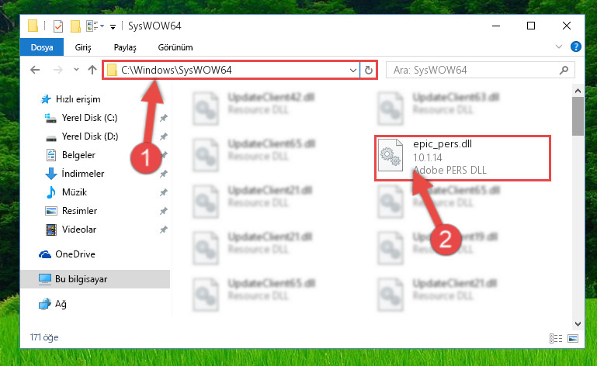The image size is (597, 366).
Task: Open the Görünüm ribbon tab
Action: pos(175,47)
